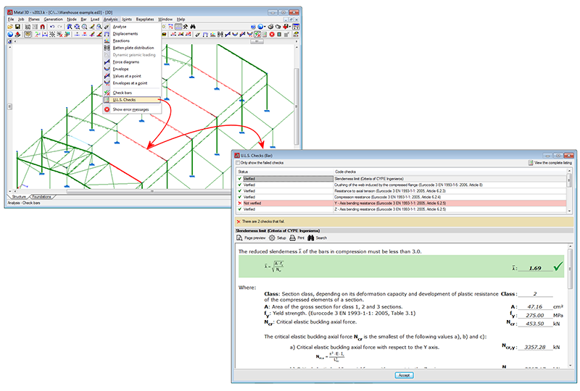Viewport: 580px width, 391px height.
Task: Select the Not verified Y-Axis bending resistance row
Action: tap(402, 203)
